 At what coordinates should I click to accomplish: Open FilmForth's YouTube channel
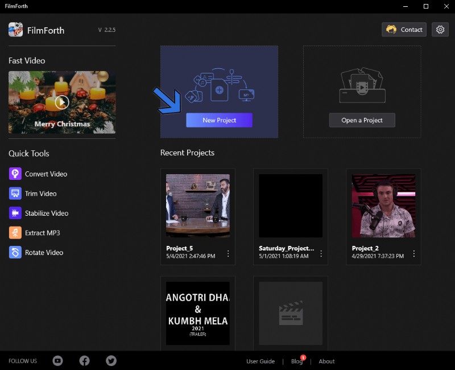coord(57,361)
